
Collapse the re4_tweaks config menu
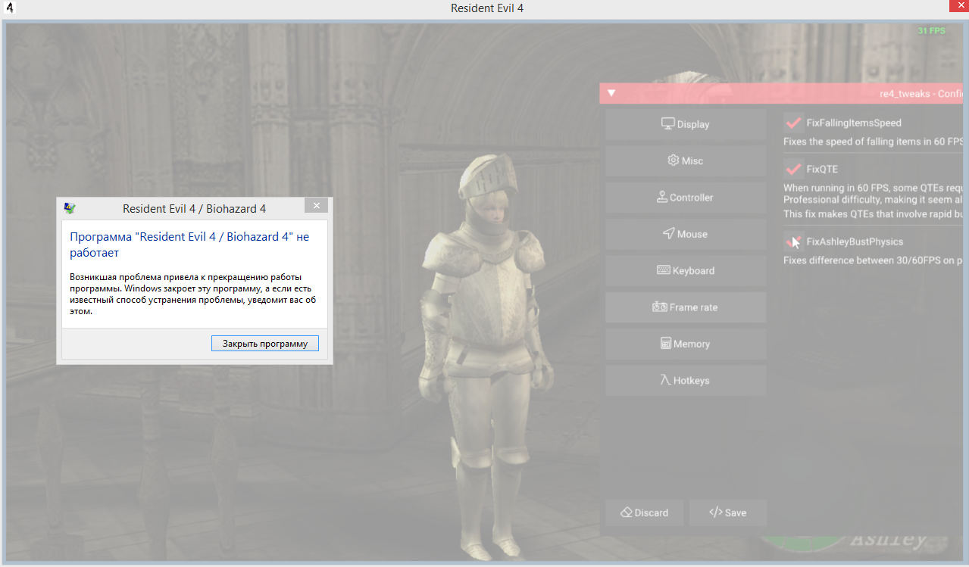click(611, 92)
